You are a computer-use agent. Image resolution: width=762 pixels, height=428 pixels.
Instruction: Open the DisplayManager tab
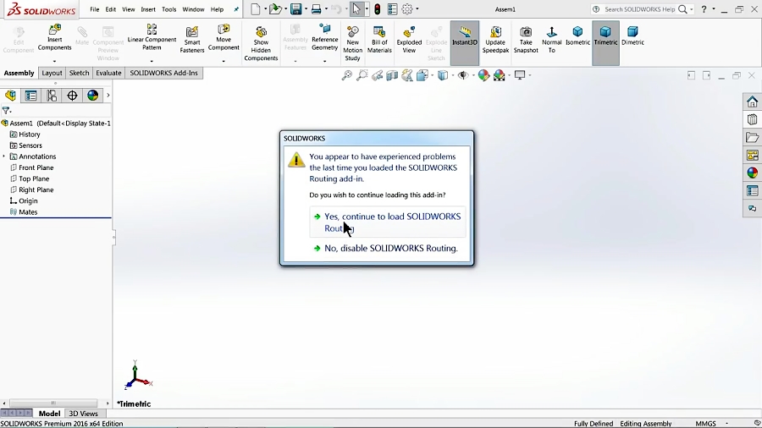(x=92, y=95)
